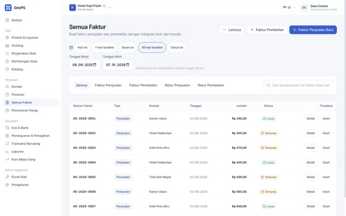Screen dimensions: 346x216
Task: Click the Laporan chart icon
Action: [x=7, y=152]
